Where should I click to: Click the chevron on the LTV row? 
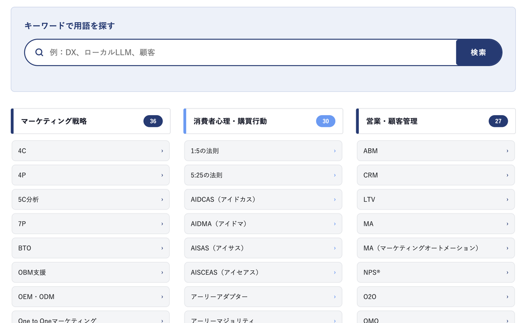coord(507,199)
